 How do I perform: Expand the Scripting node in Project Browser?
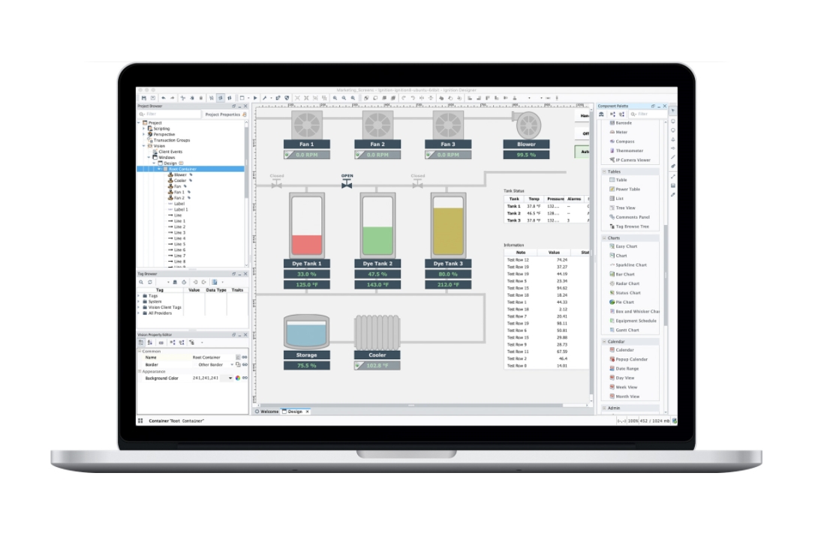click(144, 128)
